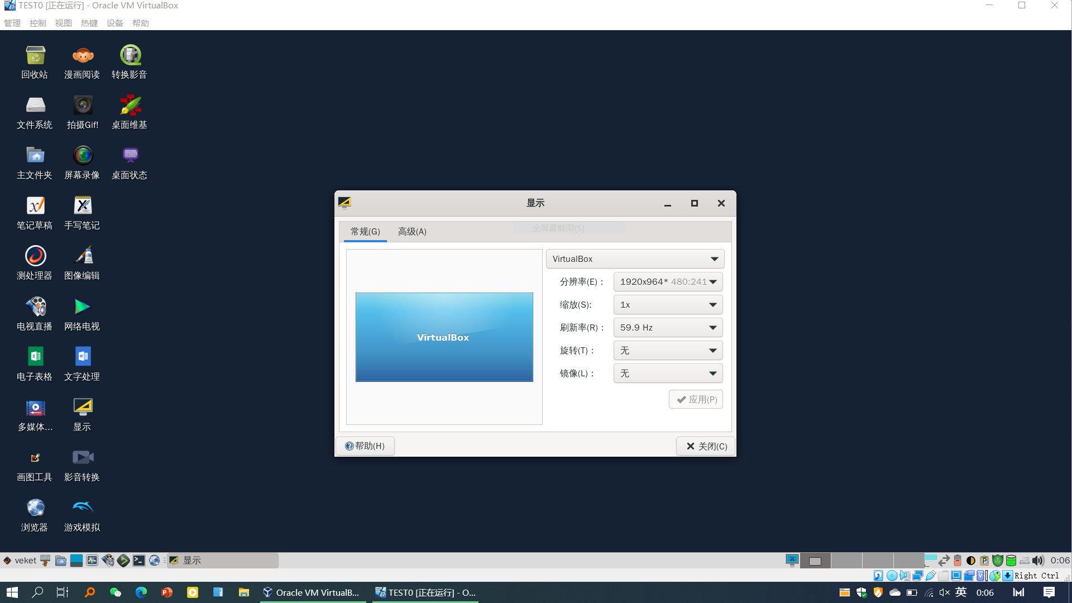Viewport: 1072px width, 603px height.
Task: Expand the 刷新率 refresh rate dropdown
Action: 668,327
